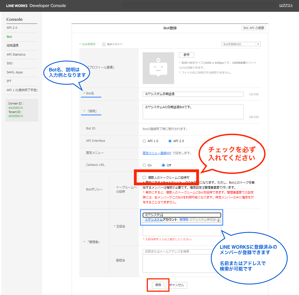Open Bot API の概要
Screen dimensions: 299x295
(x=254, y=28)
